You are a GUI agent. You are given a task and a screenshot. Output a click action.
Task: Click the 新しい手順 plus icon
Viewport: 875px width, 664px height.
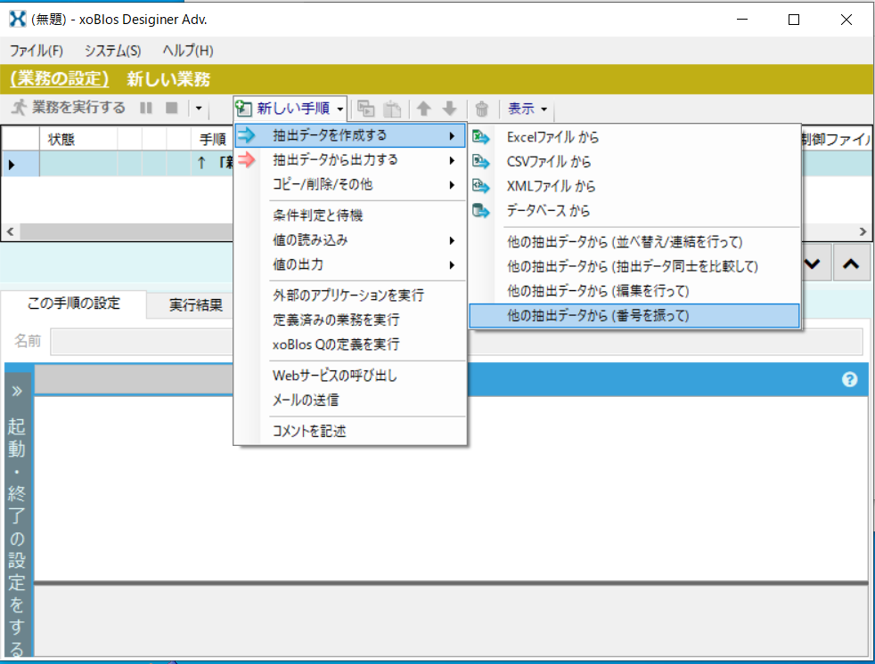point(244,109)
